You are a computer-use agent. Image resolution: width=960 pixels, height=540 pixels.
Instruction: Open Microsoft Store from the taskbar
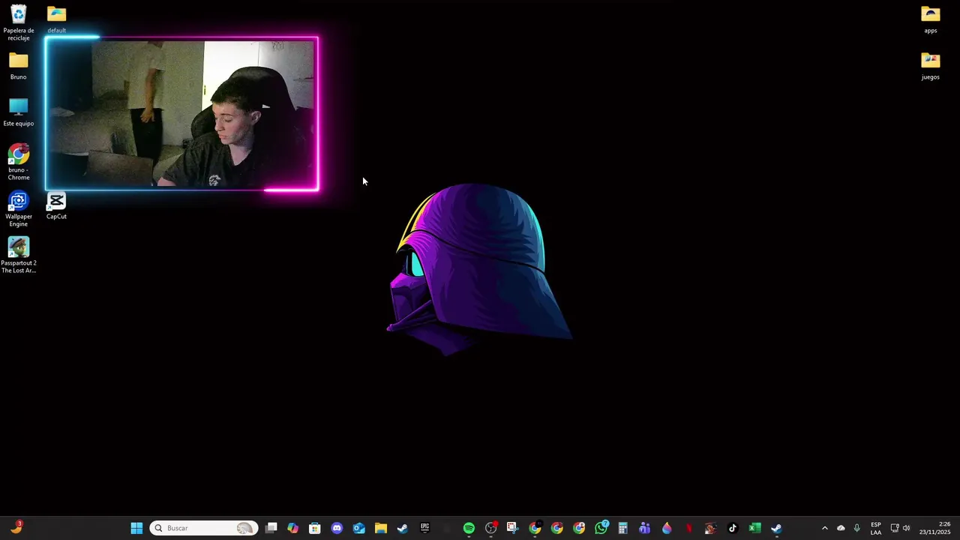click(315, 528)
